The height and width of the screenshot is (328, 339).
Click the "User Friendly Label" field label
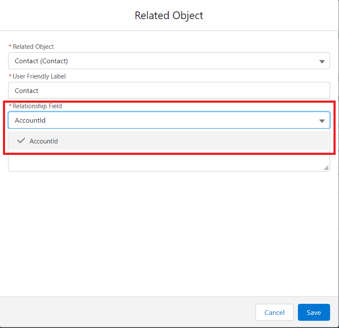(x=39, y=76)
